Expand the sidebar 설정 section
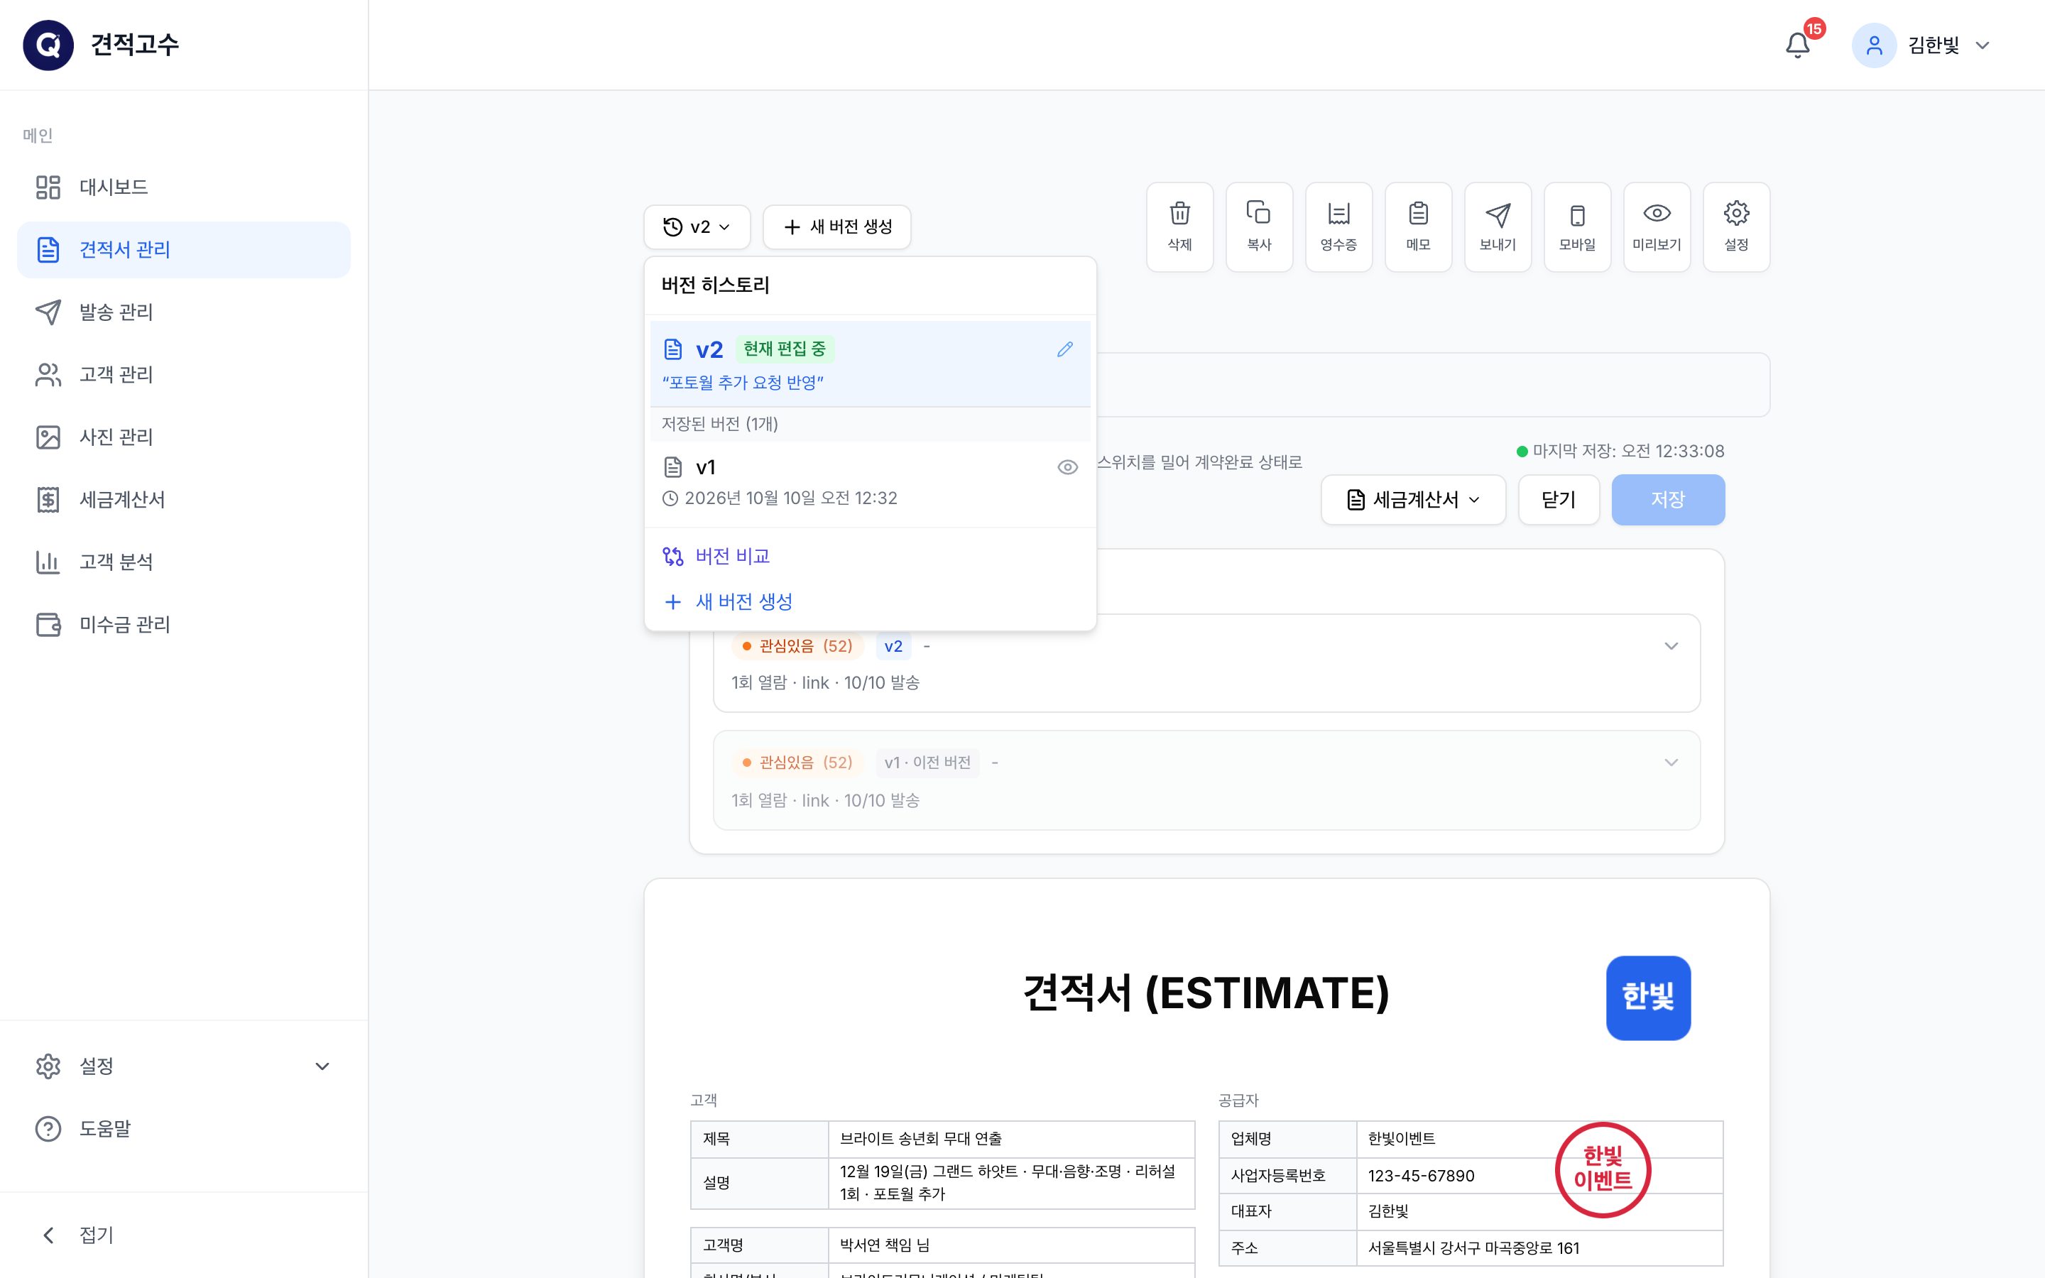This screenshot has height=1278, width=2045. click(183, 1066)
